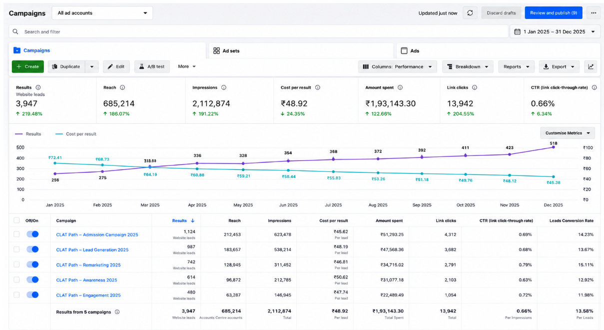Screen dimensions: 604x330
Task: Expand the Duplicate dropdown arrow
Action: [92, 66]
